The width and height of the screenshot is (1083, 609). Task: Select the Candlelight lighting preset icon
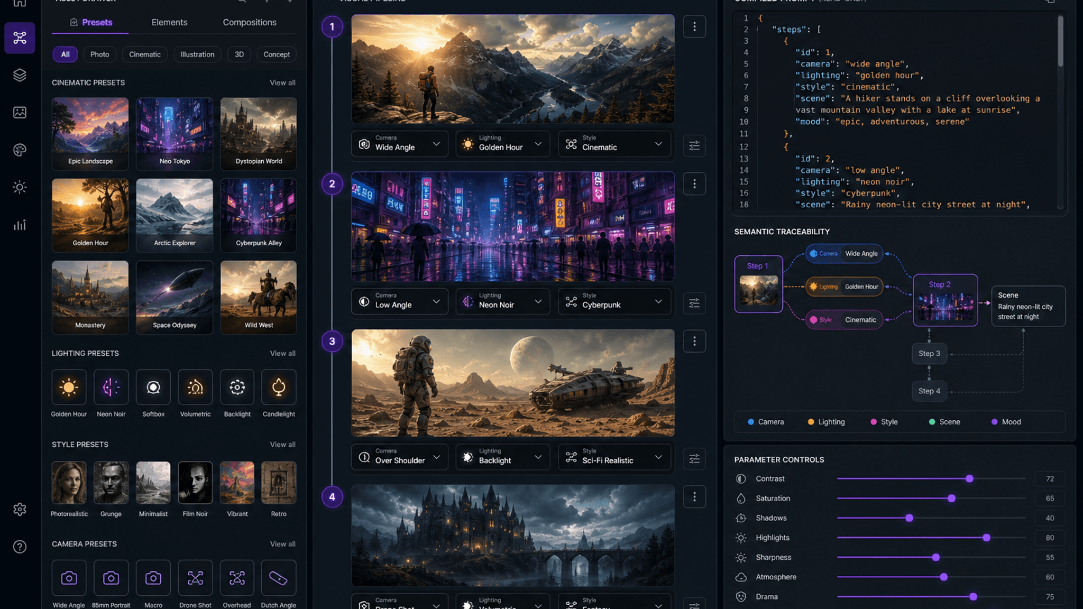click(279, 387)
